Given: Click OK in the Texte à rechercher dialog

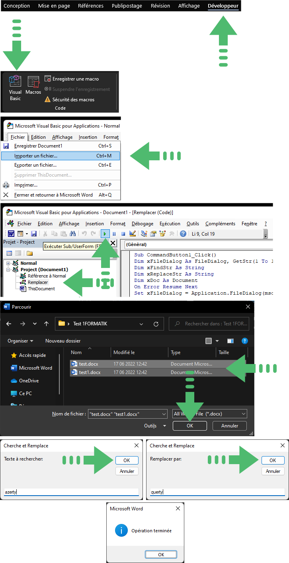Looking at the screenshot, I should [x=127, y=460].
